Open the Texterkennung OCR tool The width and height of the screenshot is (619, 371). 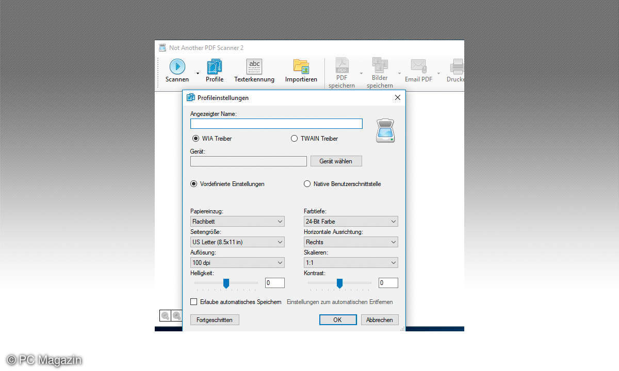[x=254, y=66]
